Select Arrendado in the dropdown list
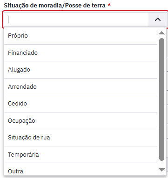This screenshot has width=168, height=178. (81, 87)
